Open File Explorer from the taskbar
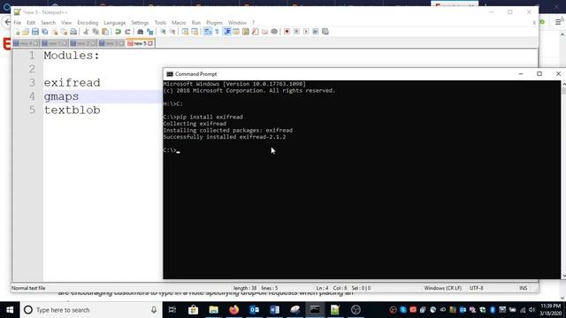Image resolution: width=566 pixels, height=318 pixels. (214, 310)
